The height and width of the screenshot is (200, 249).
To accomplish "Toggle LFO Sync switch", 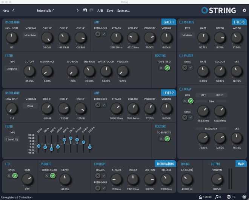I will point(12,176).
